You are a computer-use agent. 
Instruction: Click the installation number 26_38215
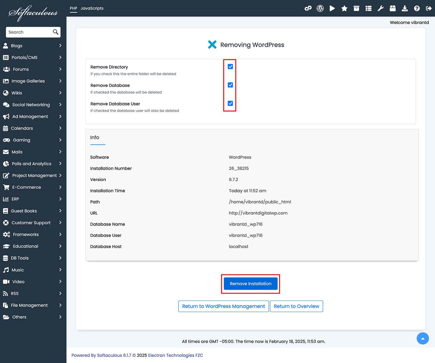point(239,168)
